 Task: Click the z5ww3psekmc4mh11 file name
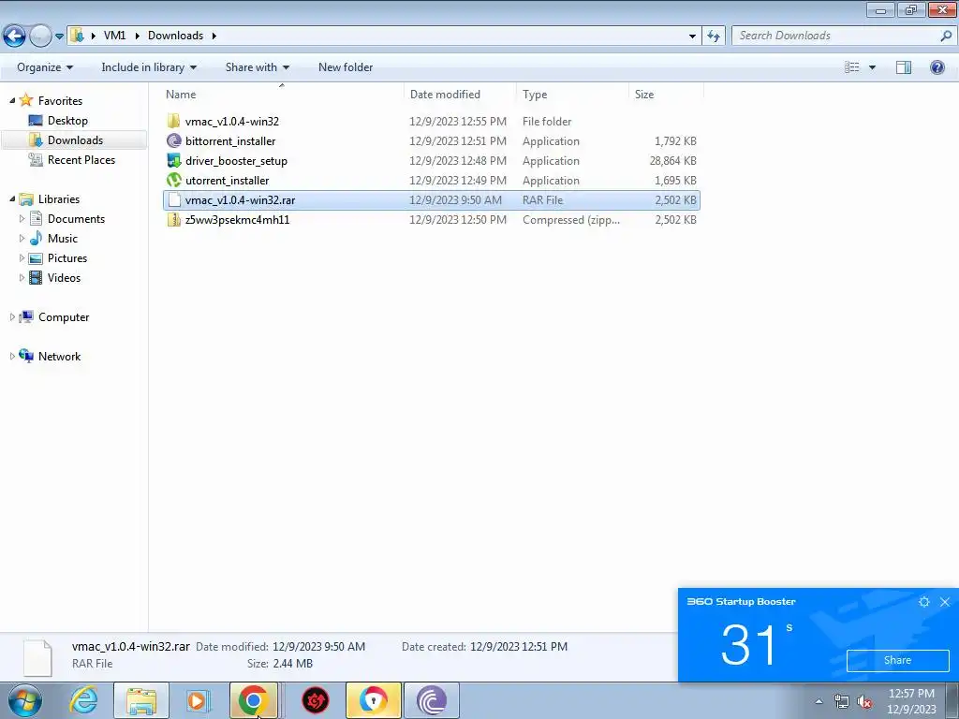(237, 219)
